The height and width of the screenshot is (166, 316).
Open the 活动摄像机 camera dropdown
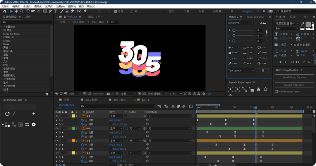(157, 94)
